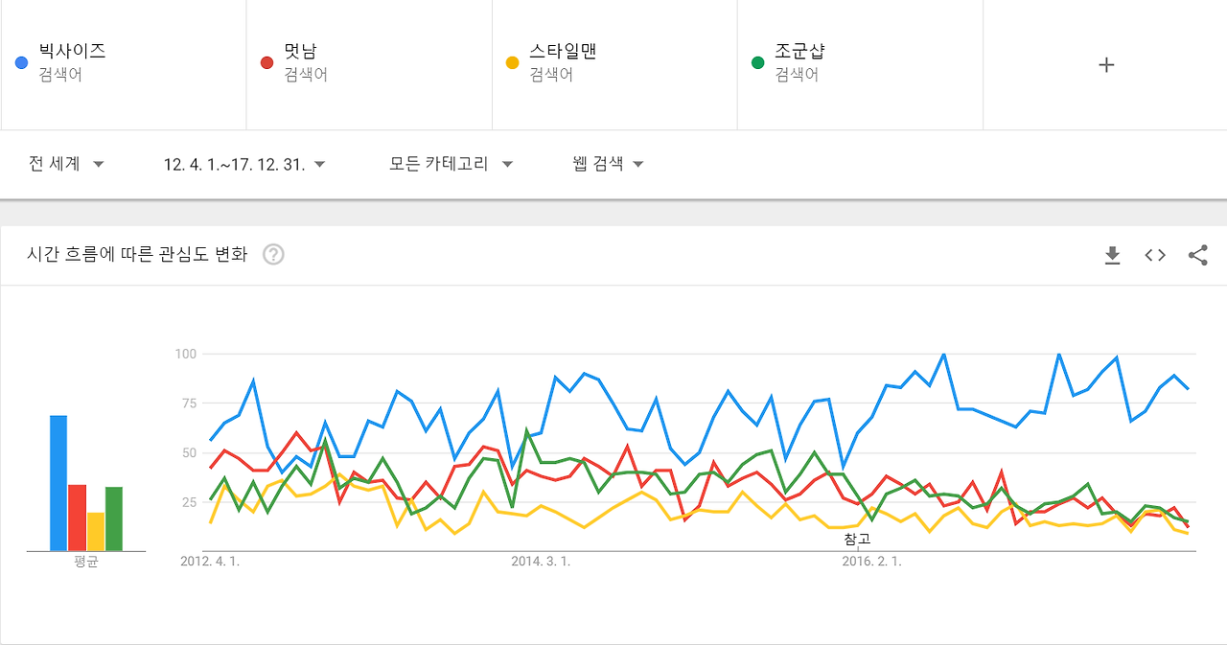Click the blue average bar
This screenshot has width=1227, height=645.
click(58, 483)
